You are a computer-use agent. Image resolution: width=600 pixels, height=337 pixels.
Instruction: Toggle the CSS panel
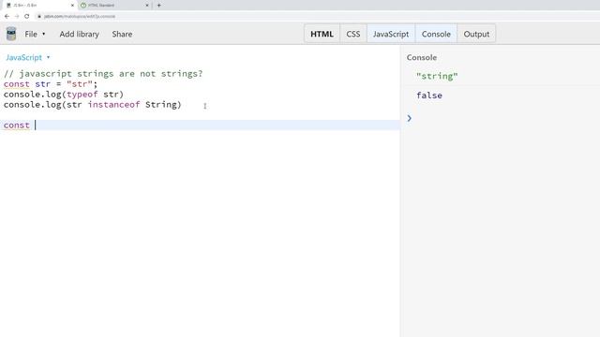[x=353, y=34]
